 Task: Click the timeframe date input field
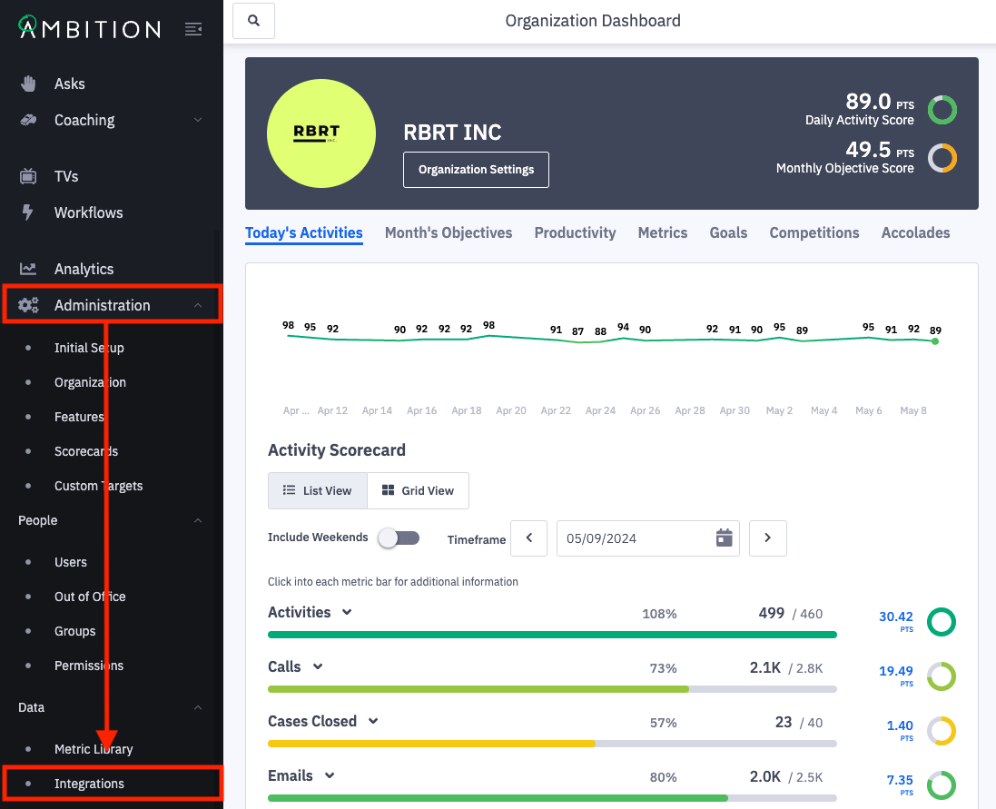pyautogui.click(x=636, y=538)
